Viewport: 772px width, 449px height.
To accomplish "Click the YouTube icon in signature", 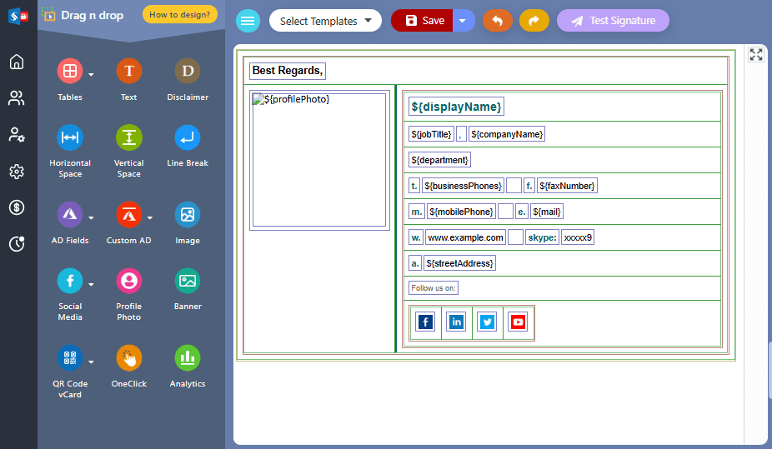I will pyautogui.click(x=518, y=322).
